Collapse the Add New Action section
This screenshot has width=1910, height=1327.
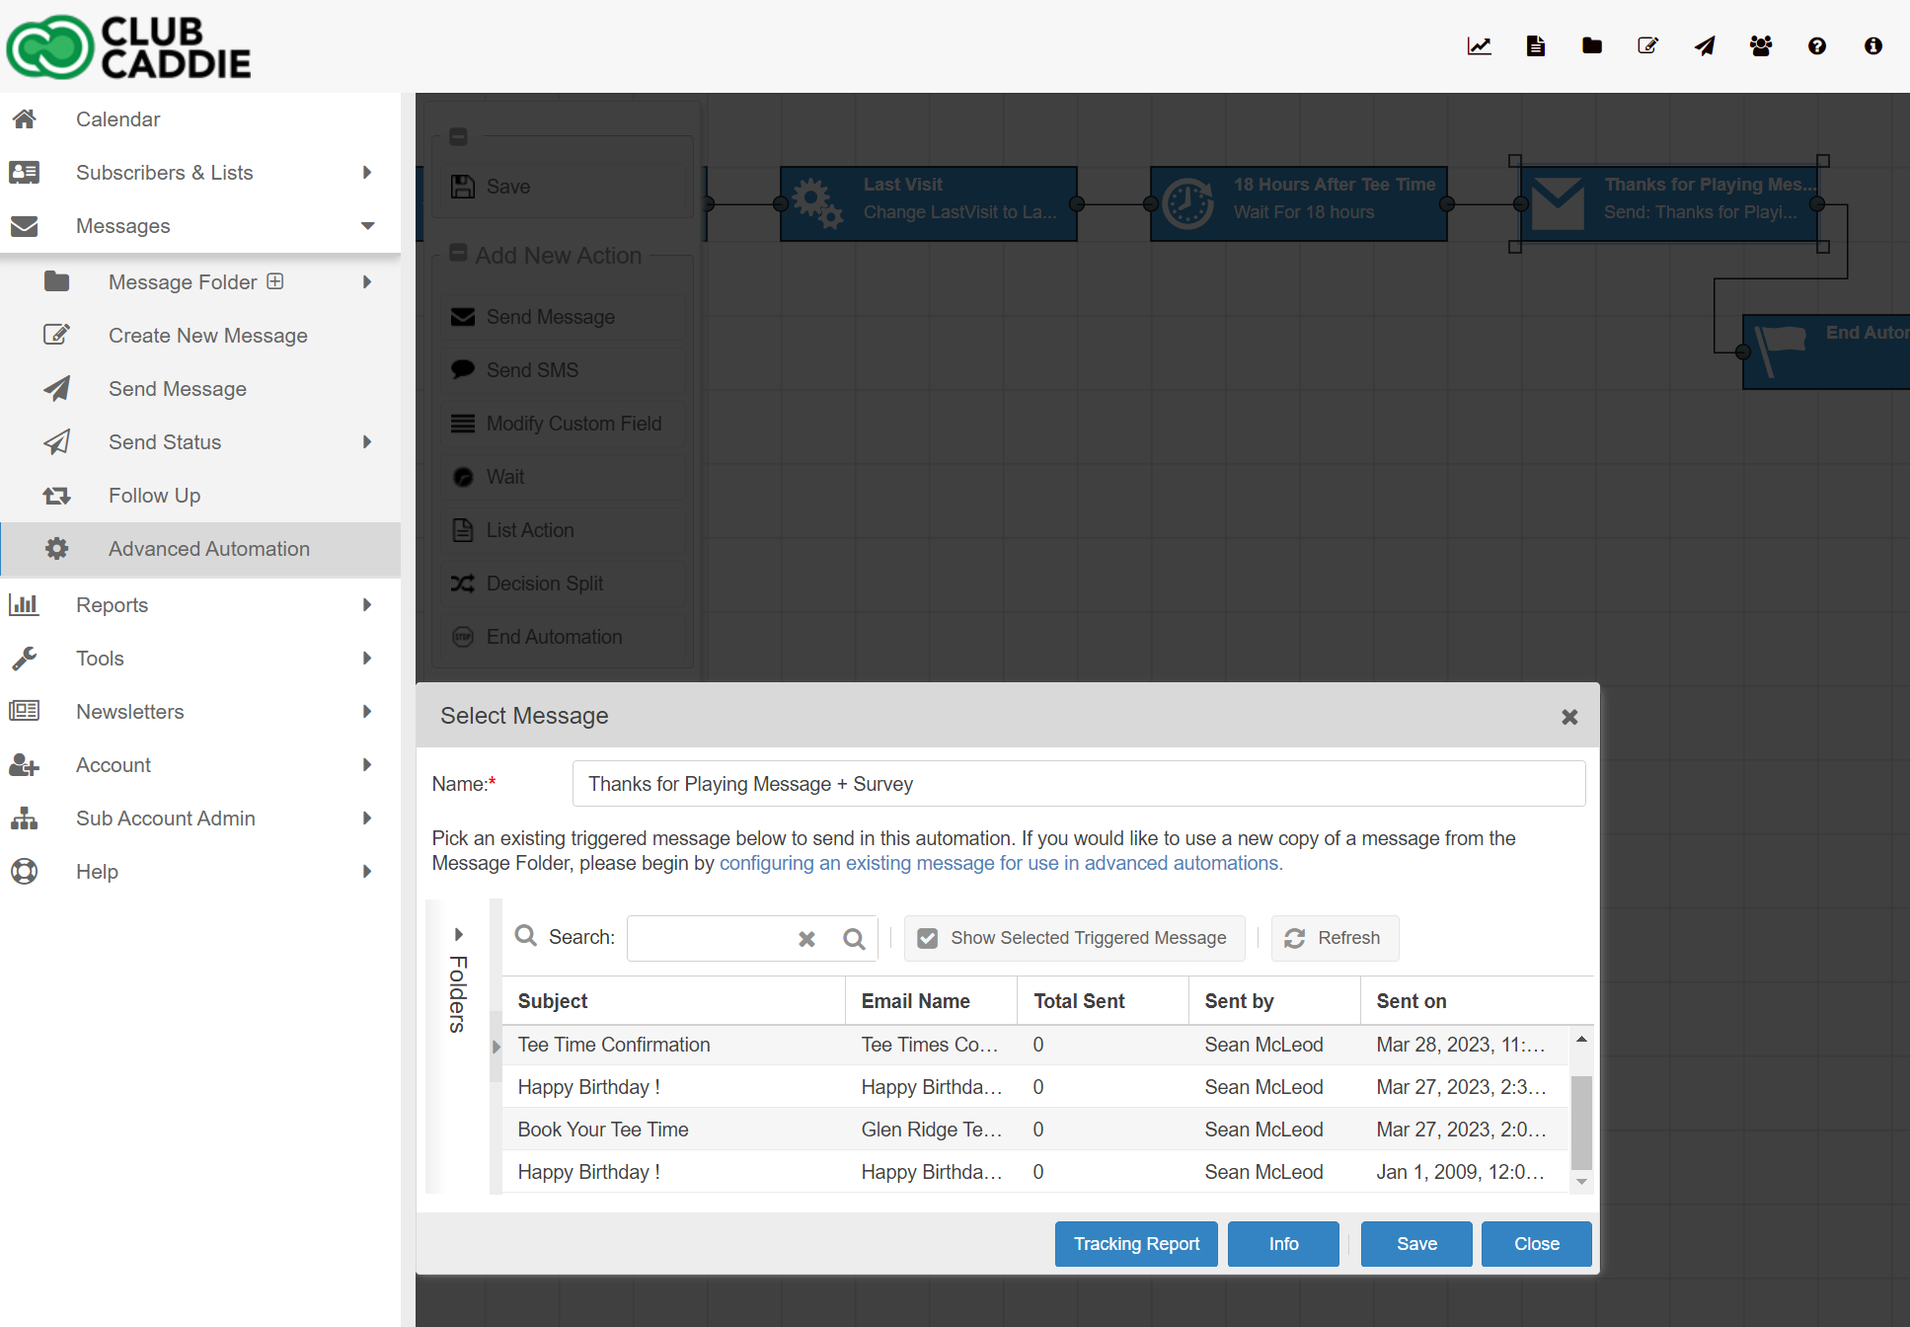click(x=458, y=254)
